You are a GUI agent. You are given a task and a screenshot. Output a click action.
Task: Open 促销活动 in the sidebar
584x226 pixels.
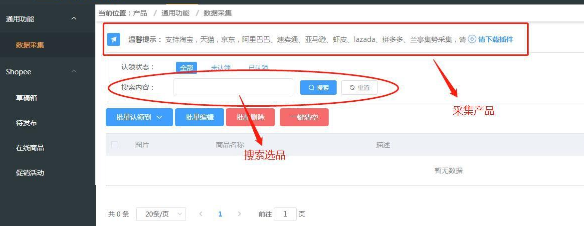30,173
